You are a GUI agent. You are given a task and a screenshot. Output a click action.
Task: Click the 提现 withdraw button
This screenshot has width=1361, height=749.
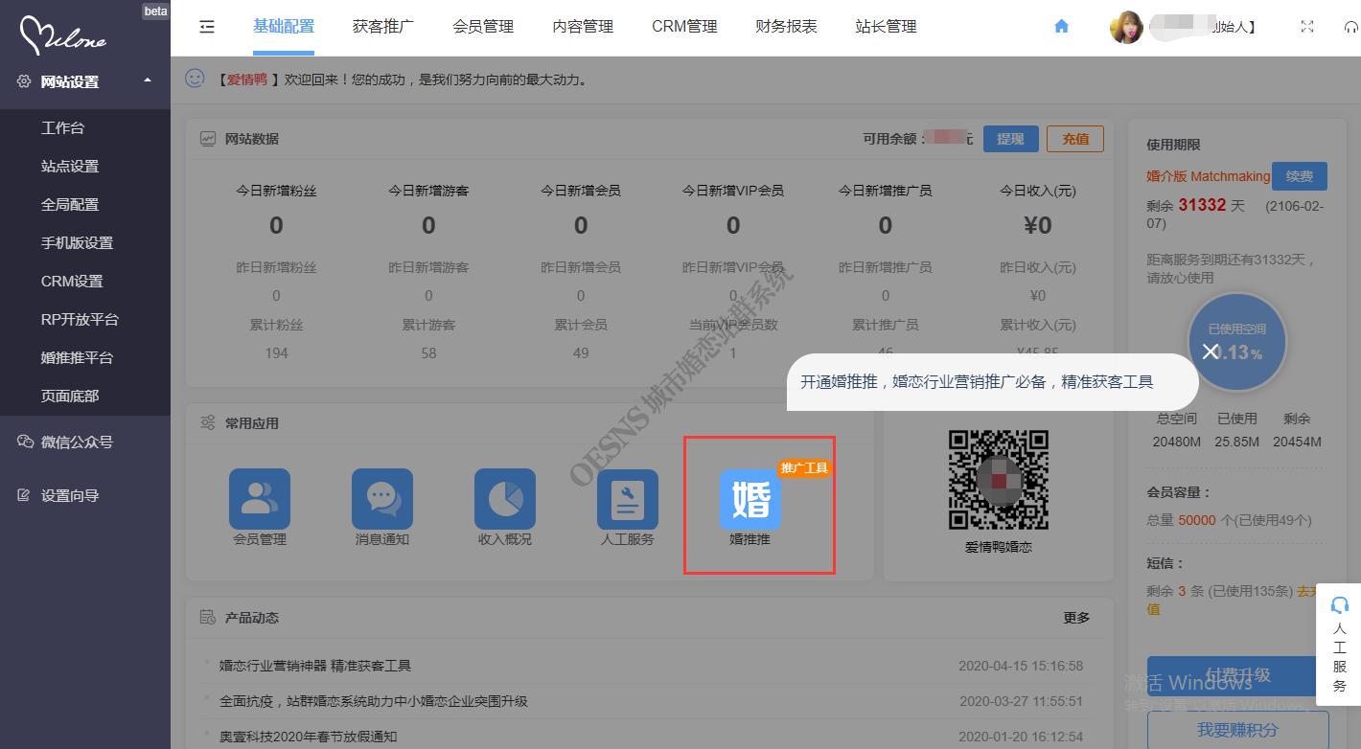point(1010,139)
